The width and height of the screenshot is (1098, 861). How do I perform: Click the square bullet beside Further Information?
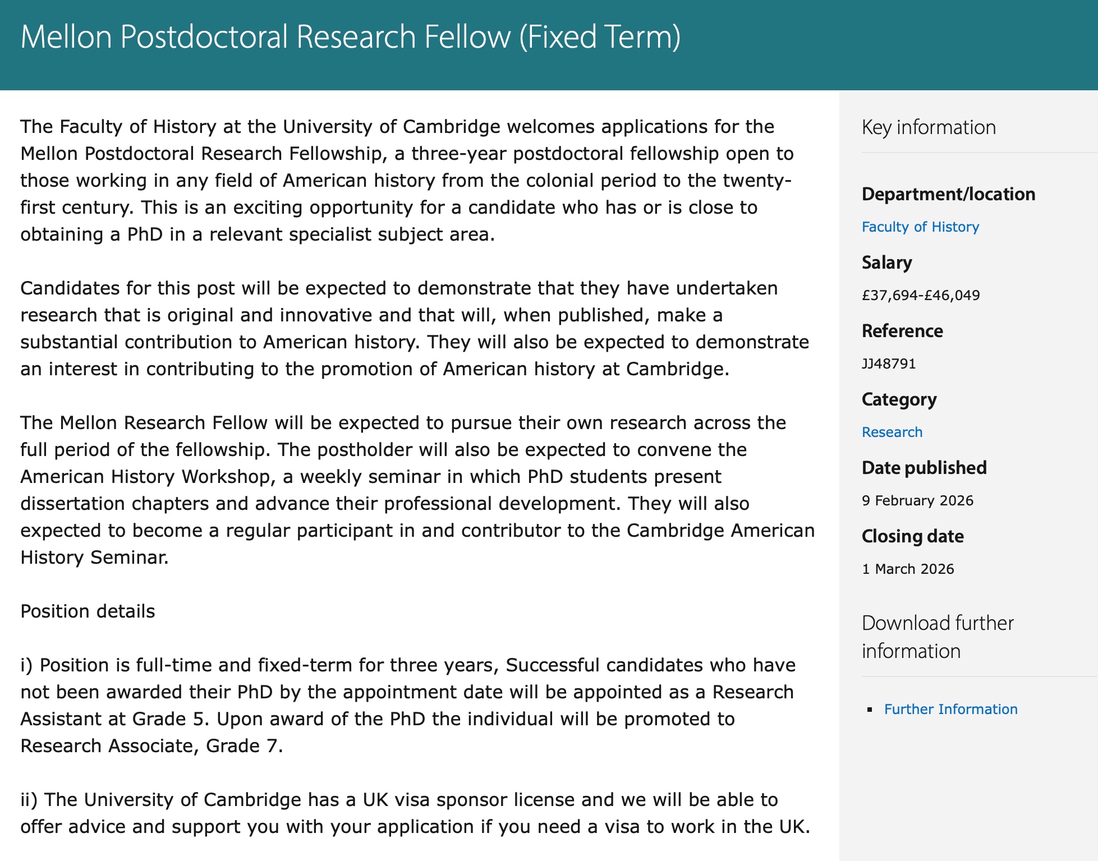pyautogui.click(x=870, y=710)
